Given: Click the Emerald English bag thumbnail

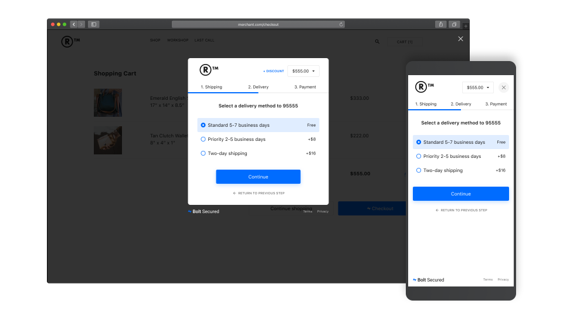Looking at the screenshot, I should tap(108, 103).
